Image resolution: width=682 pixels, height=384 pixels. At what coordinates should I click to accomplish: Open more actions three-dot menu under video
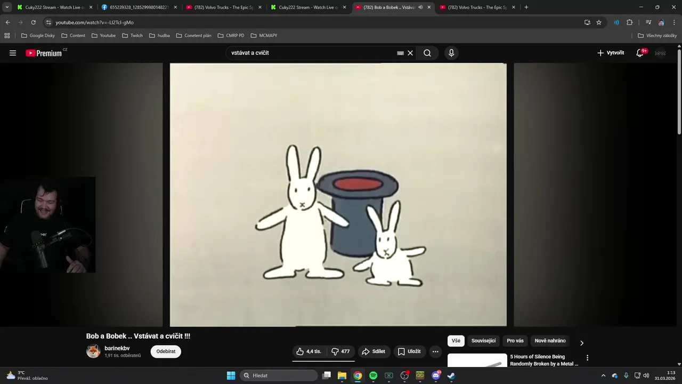[x=435, y=351]
